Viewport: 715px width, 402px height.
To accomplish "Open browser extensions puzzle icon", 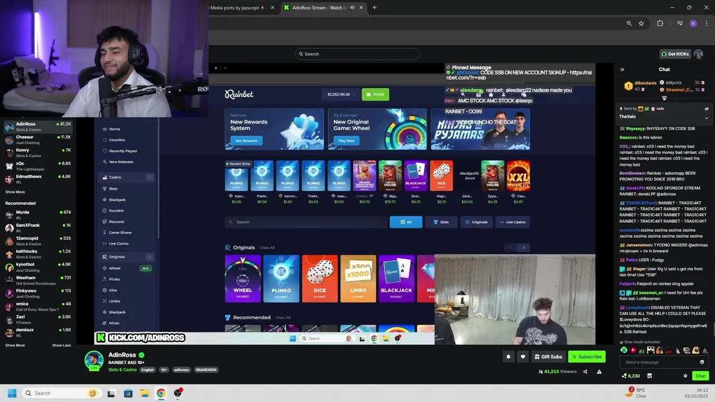I will coord(660,23).
